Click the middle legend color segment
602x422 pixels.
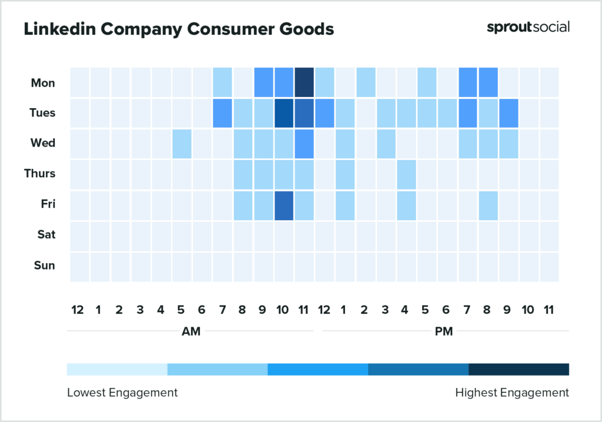tap(317, 369)
